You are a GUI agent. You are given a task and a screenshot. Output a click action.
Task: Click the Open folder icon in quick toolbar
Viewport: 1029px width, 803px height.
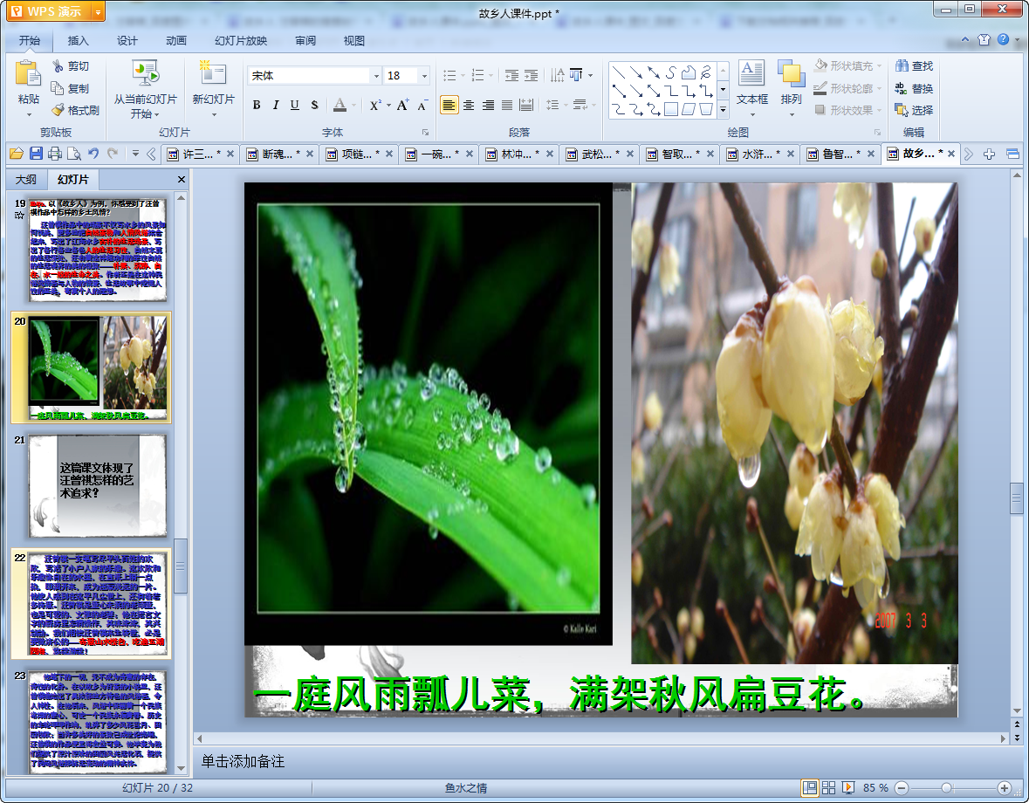pyautogui.click(x=17, y=154)
